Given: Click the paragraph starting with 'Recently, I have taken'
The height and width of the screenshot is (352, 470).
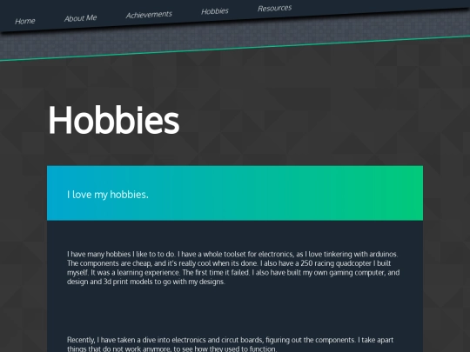Looking at the screenshot, I should tap(230, 344).
